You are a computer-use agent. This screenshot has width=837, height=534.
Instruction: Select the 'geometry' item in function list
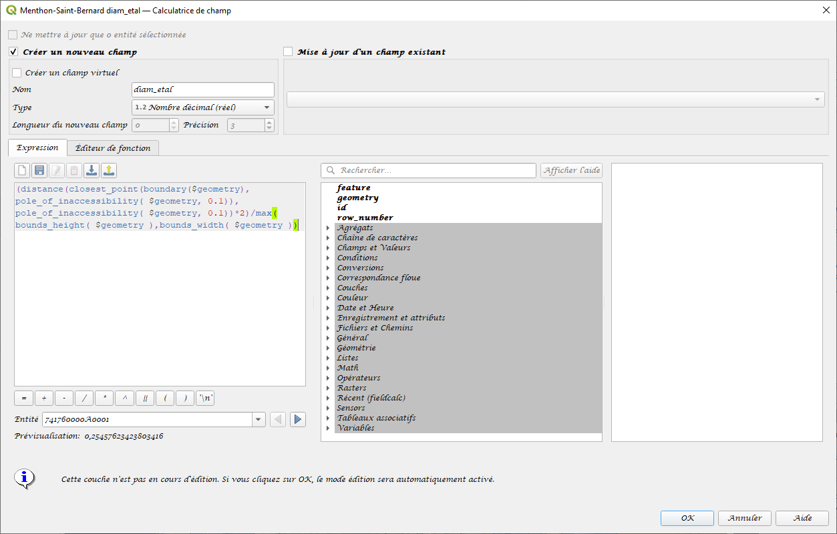[357, 198]
